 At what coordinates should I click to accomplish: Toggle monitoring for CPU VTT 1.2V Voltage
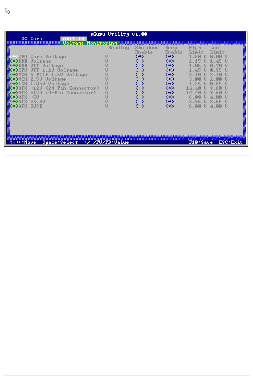tap(14, 70)
